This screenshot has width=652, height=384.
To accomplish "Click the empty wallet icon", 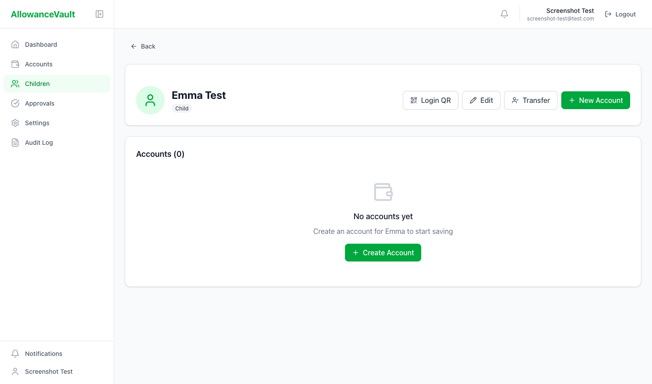I will click(383, 192).
